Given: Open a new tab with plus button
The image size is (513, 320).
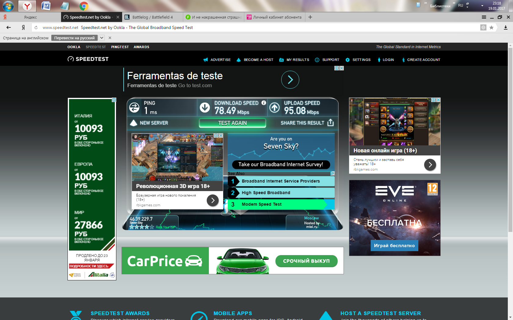Looking at the screenshot, I should click(x=310, y=17).
